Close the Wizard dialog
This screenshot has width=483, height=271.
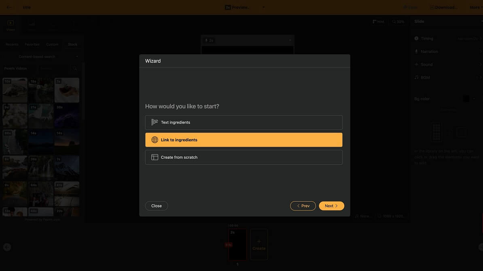pyautogui.click(x=156, y=206)
